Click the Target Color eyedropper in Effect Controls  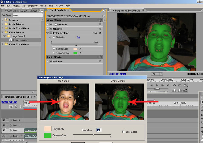point(80,48)
